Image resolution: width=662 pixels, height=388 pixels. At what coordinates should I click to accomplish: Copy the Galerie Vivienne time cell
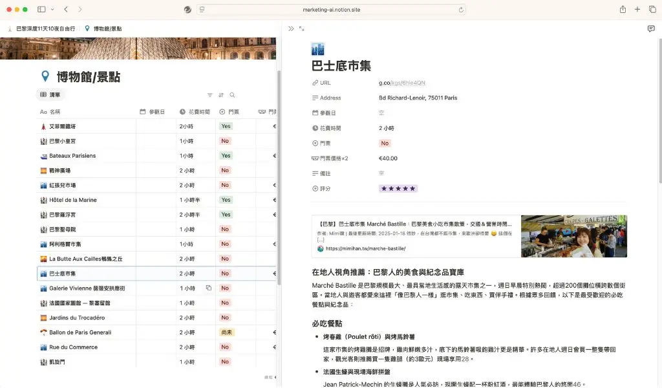pyautogui.click(x=209, y=288)
